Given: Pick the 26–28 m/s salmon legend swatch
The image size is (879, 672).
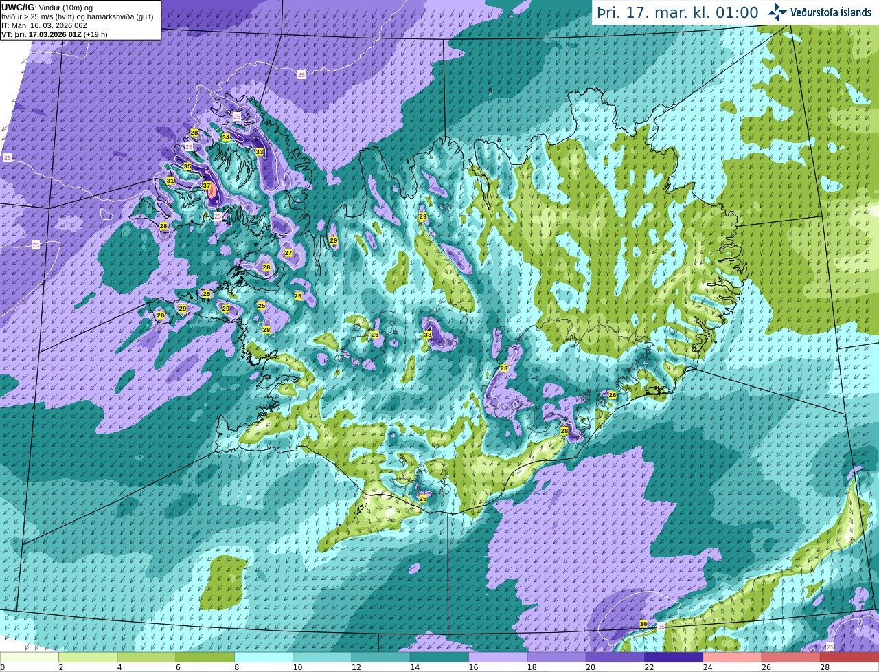Looking at the screenshot, I should (x=791, y=658).
